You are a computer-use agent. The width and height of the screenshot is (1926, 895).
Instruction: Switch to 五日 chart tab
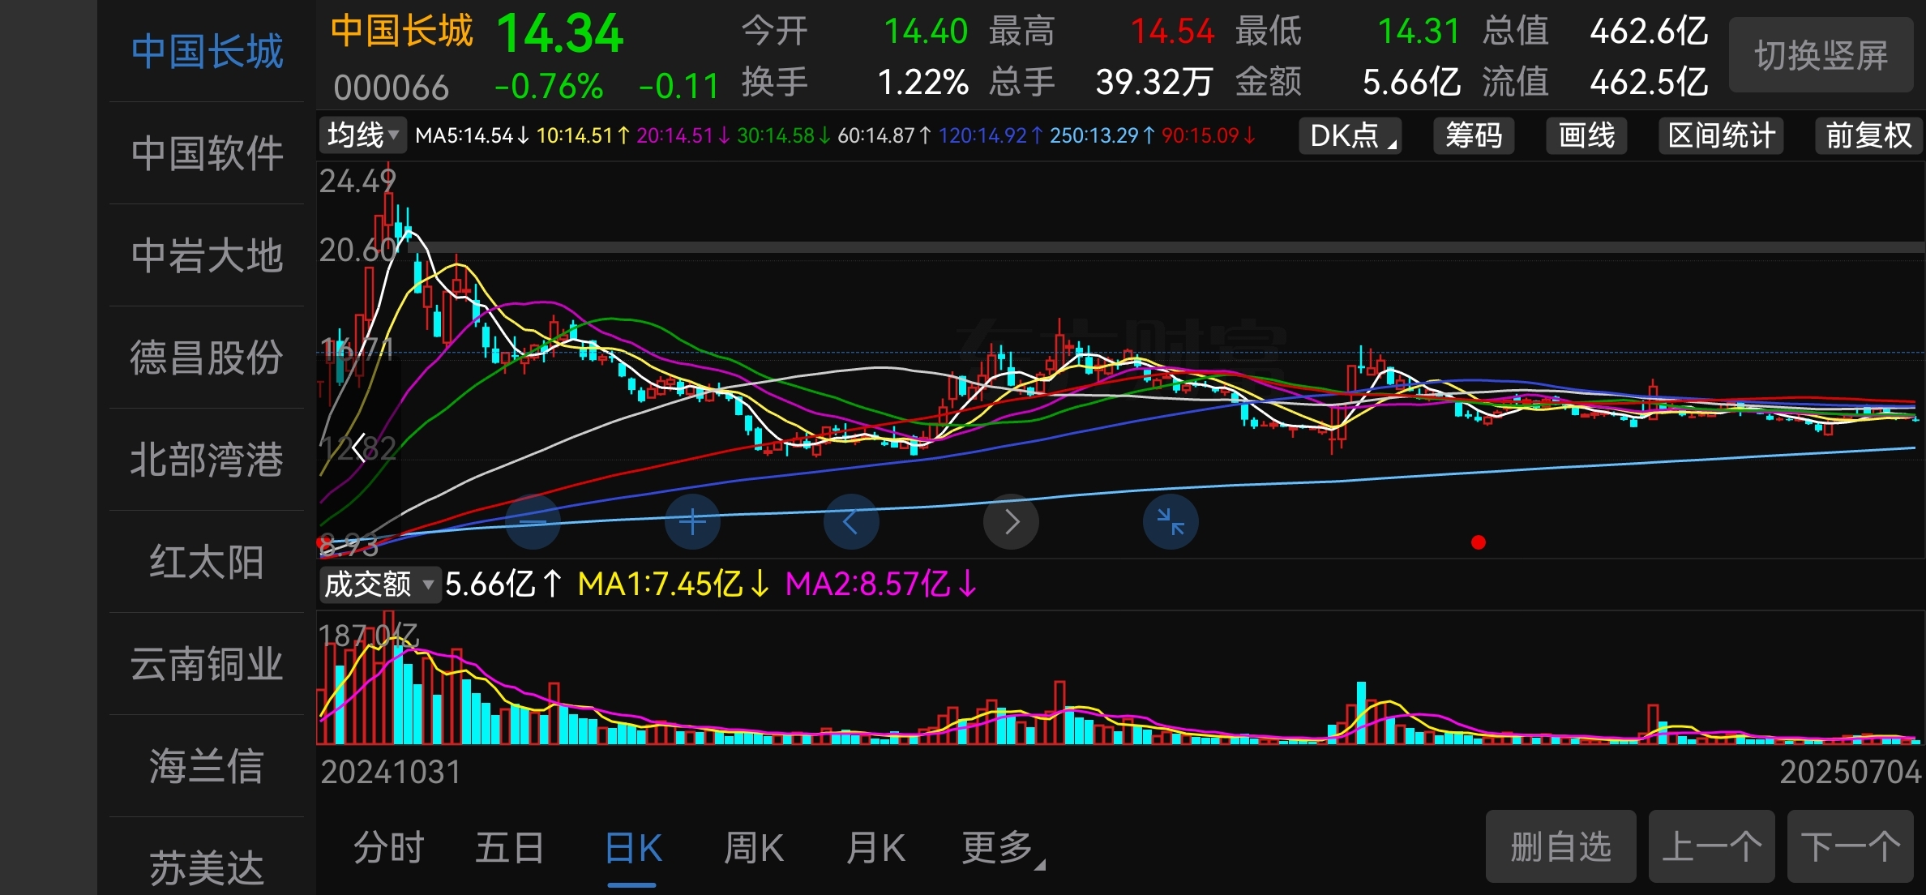510,848
